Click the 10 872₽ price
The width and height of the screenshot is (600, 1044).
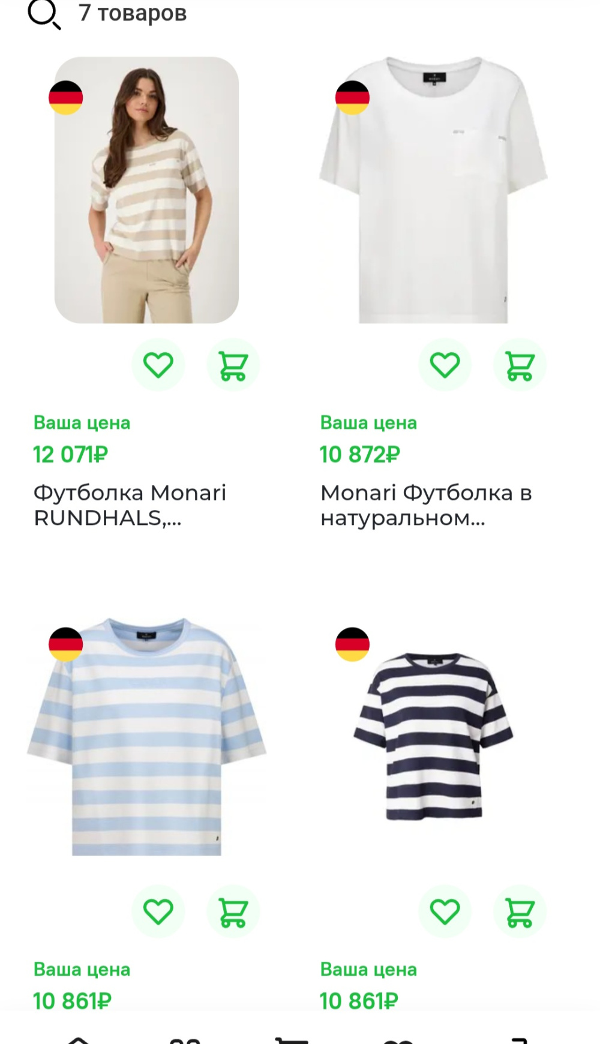(x=360, y=455)
